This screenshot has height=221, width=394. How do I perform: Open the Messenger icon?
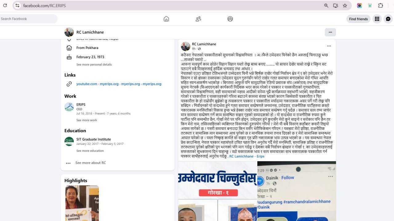[388, 19]
